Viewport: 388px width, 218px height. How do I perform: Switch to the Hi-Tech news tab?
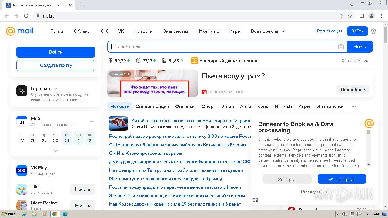tap(283, 107)
